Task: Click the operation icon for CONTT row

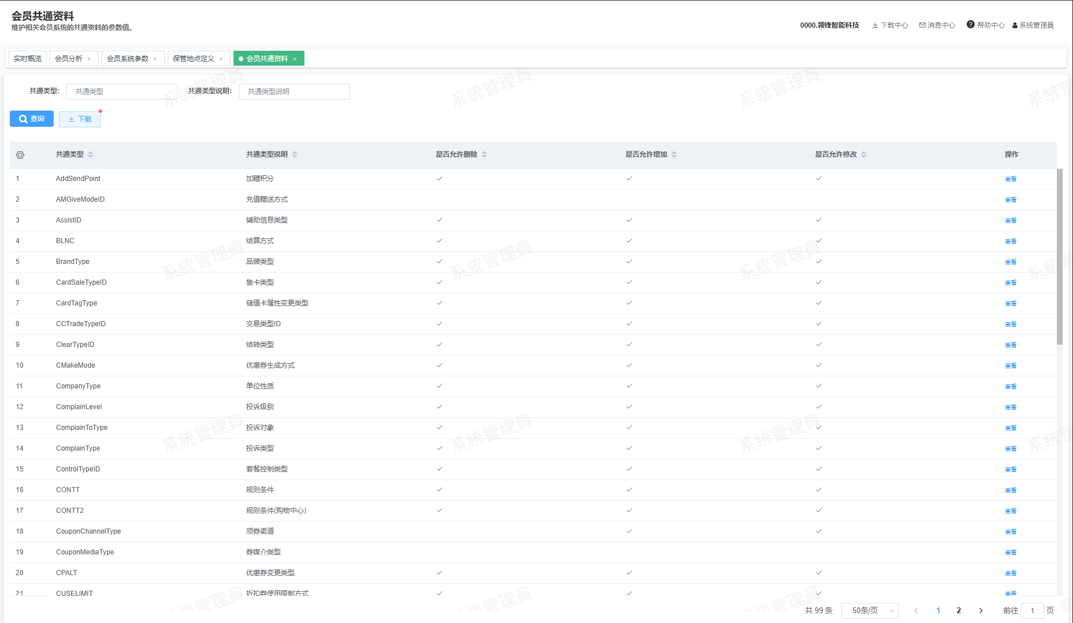Action: 1011,490
